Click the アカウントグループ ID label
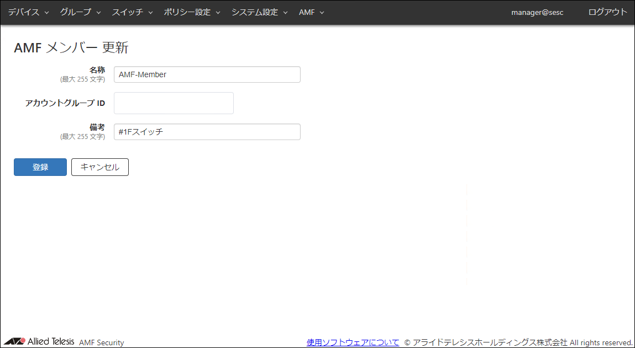The image size is (635, 348). (65, 103)
